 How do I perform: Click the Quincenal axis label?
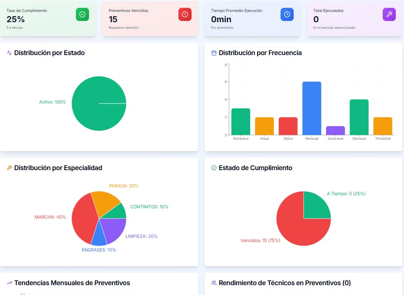pos(336,138)
